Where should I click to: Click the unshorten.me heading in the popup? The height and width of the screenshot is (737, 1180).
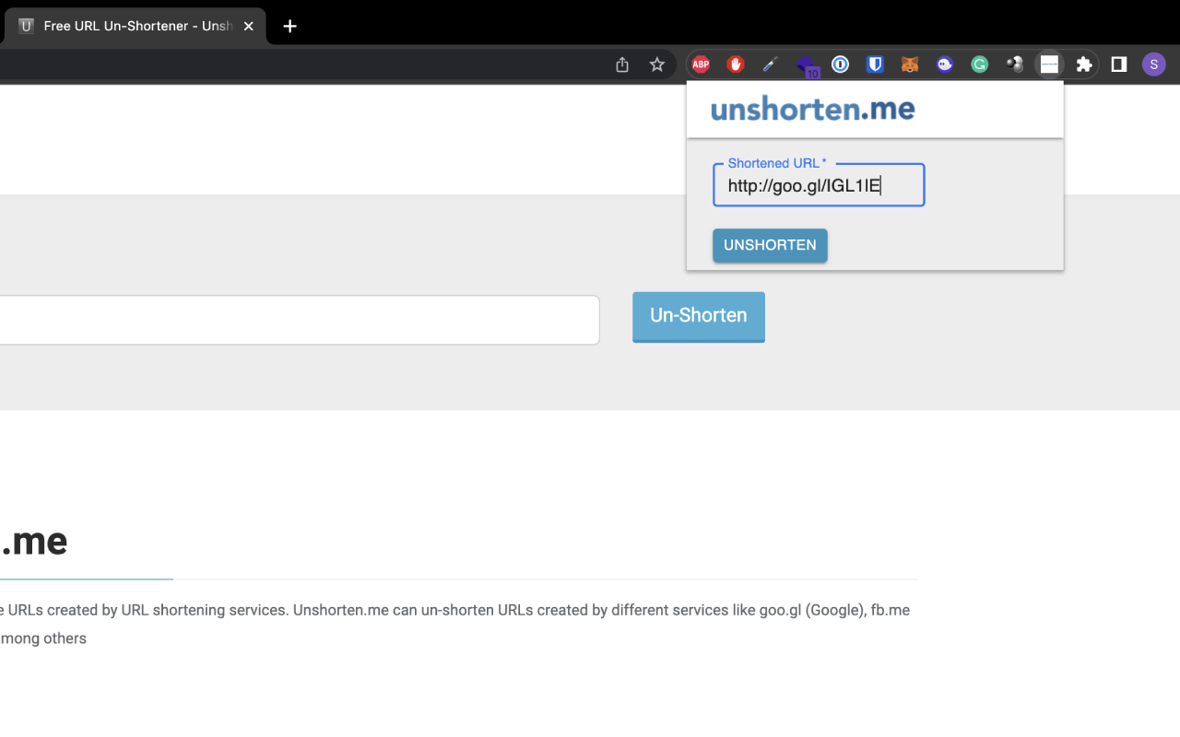[x=811, y=109]
